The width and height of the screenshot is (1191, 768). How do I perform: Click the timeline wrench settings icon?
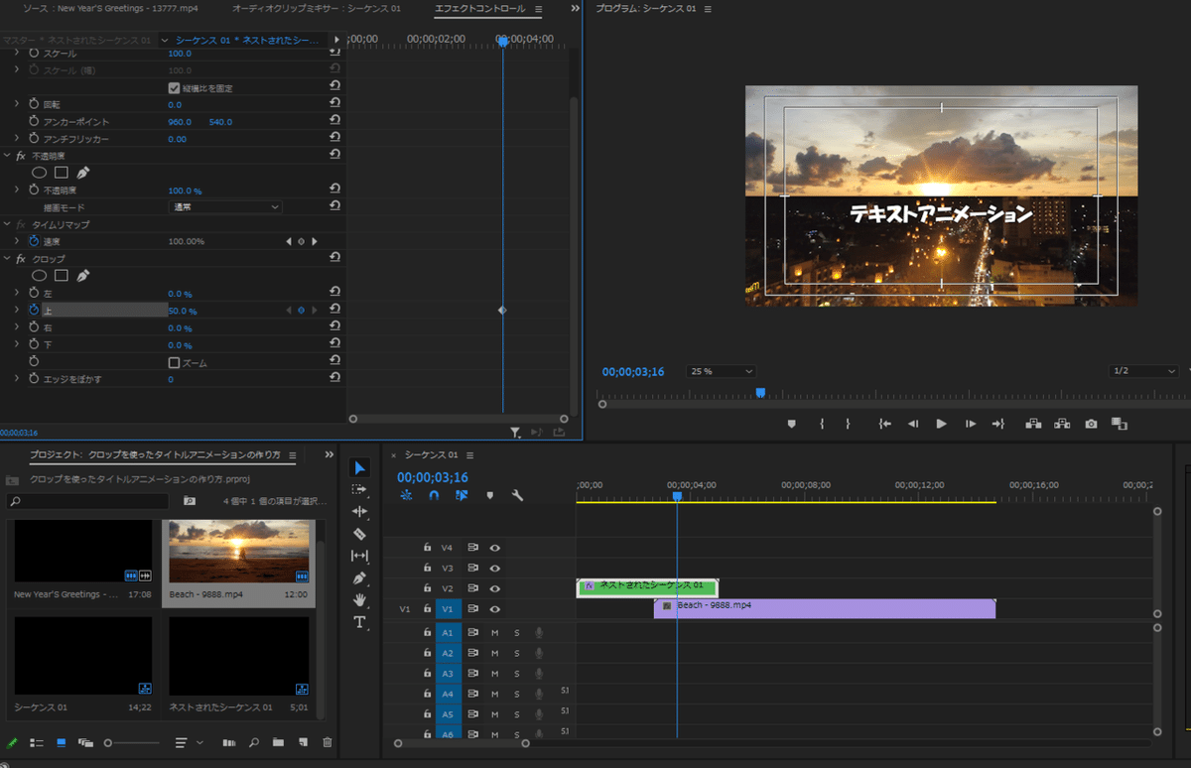[x=517, y=495]
